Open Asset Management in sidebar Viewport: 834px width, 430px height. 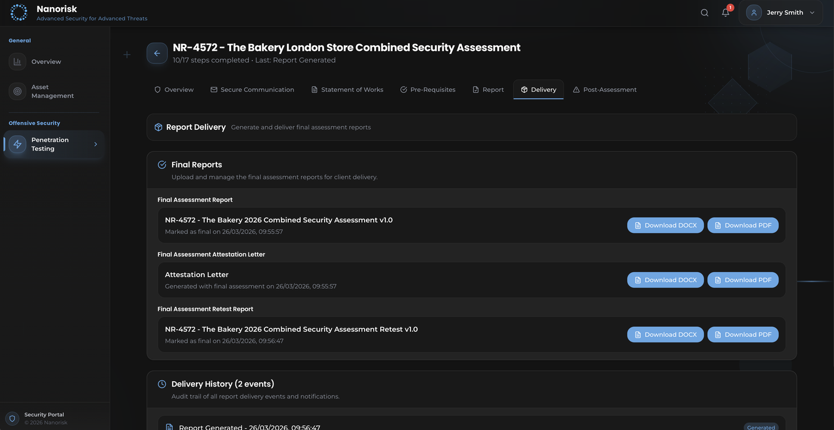[x=52, y=92]
